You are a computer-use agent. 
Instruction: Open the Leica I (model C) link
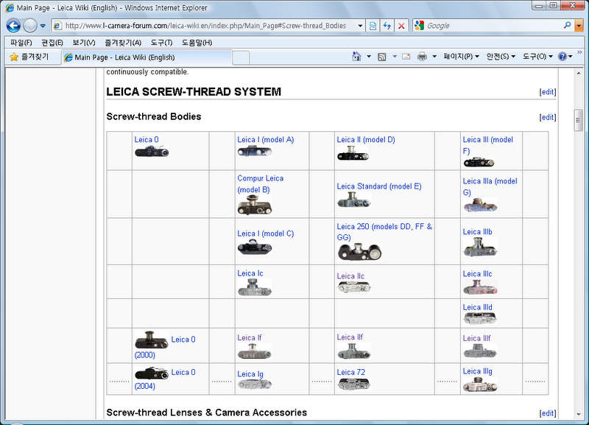(265, 233)
